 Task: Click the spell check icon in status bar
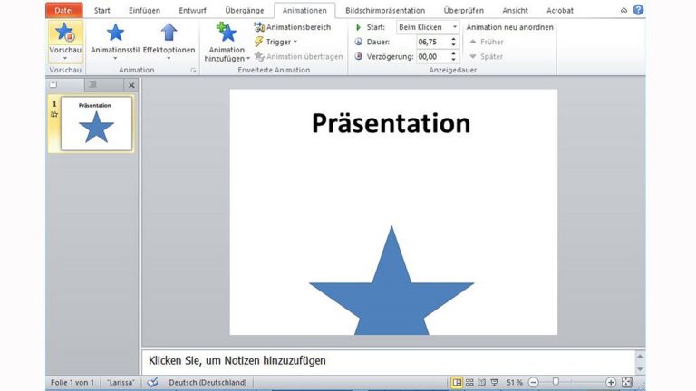(x=152, y=383)
